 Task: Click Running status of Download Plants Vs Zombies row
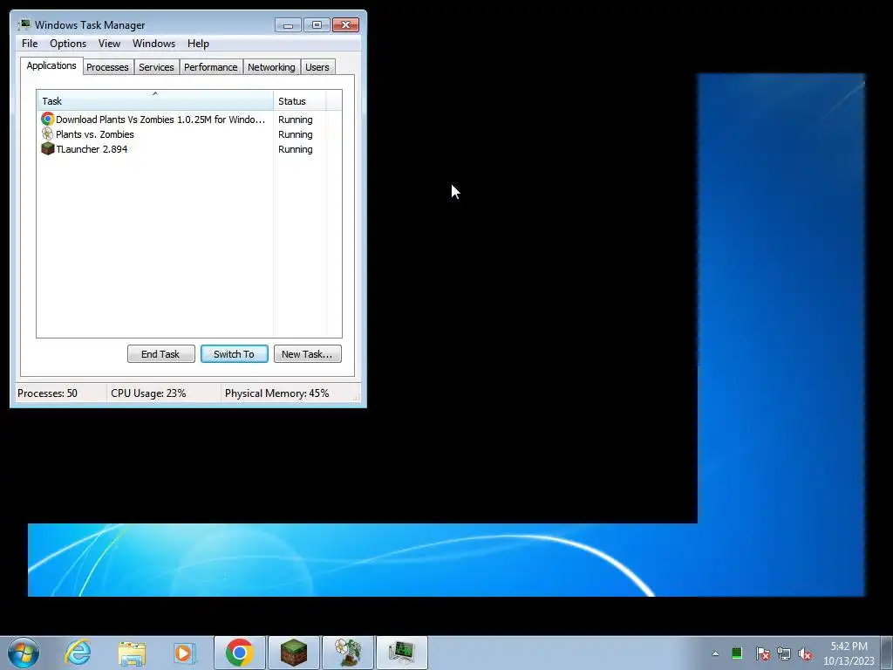click(x=295, y=120)
